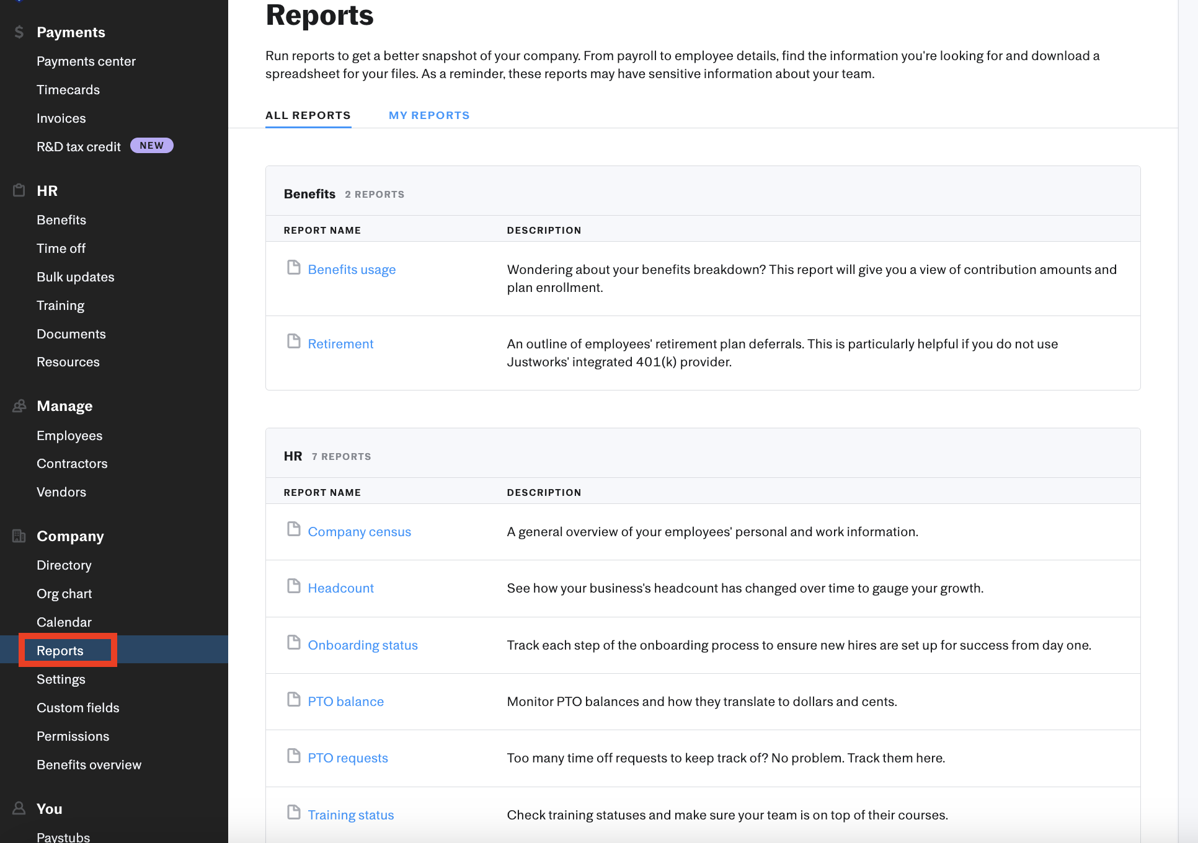1198x843 pixels.
Task: Click the person icon beside You
Action: pyautogui.click(x=19, y=808)
